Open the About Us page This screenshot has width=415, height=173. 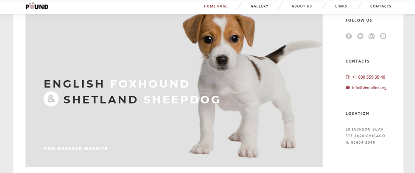(302, 6)
